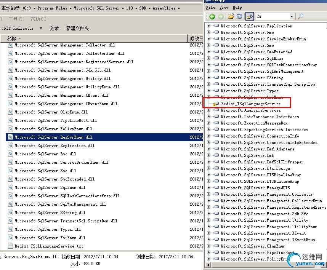The width and height of the screenshot is (327, 270).
Task: Select Microsoft.SqlServer.PipelineHost.dll file
Action: (56, 120)
